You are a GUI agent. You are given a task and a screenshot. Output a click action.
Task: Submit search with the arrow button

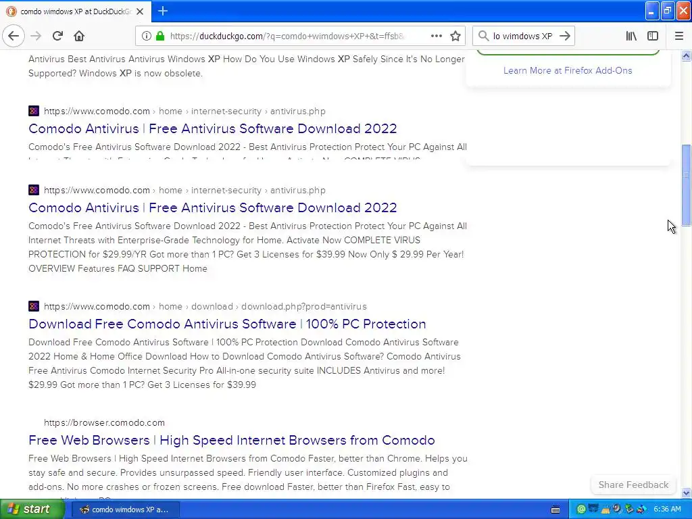565,36
